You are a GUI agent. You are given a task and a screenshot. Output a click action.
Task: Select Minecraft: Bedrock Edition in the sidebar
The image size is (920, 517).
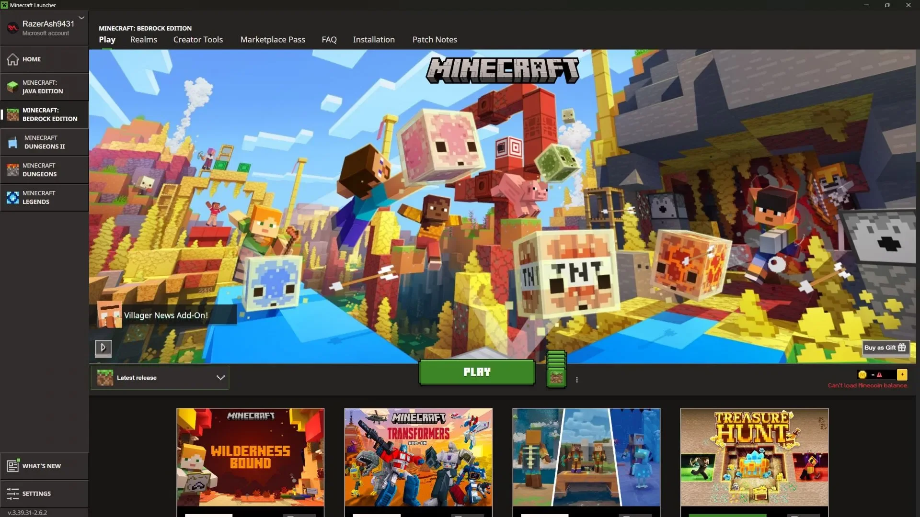point(44,114)
